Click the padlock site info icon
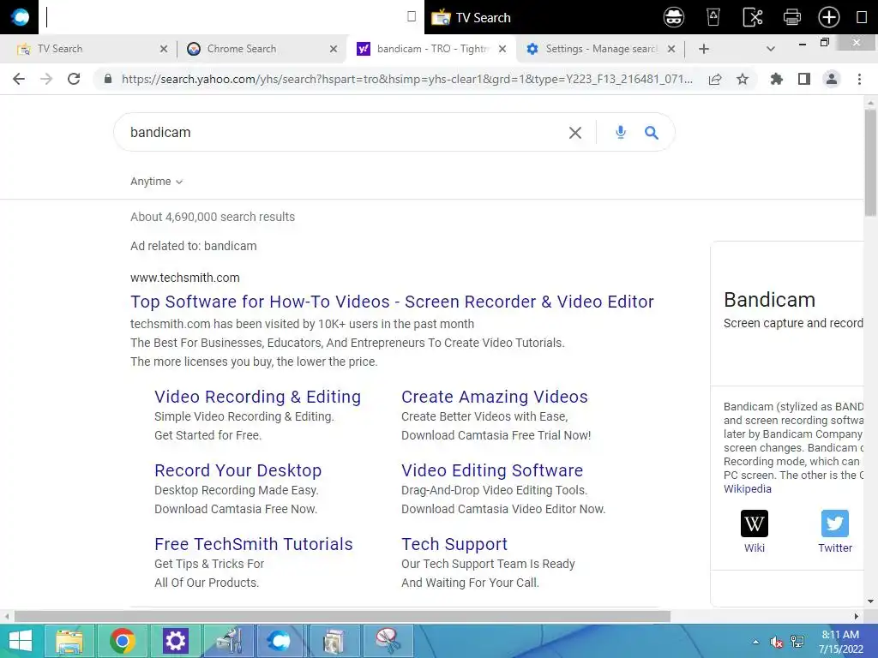This screenshot has width=878, height=658. 108,79
